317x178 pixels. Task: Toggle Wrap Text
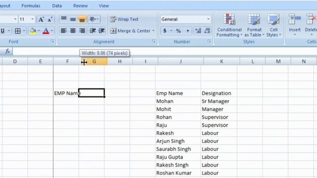(124, 19)
